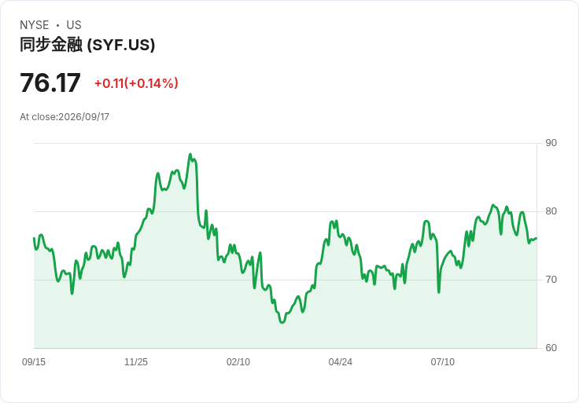Screen dimensions: 579x403
Task: Select the 11/25 x-axis date label
Action: point(136,362)
